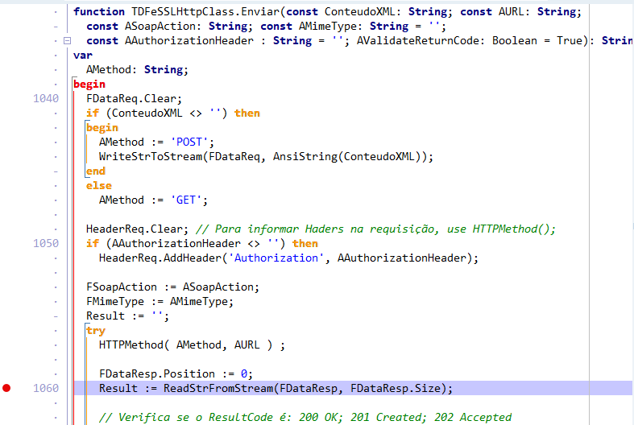The width and height of the screenshot is (634, 425).
Task: Click the highlighted ReadStrFromStream line
Action: (353, 388)
